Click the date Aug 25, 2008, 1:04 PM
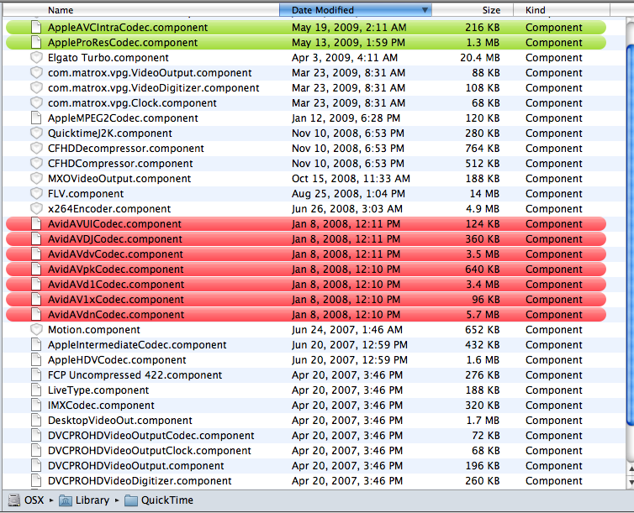 coord(348,194)
